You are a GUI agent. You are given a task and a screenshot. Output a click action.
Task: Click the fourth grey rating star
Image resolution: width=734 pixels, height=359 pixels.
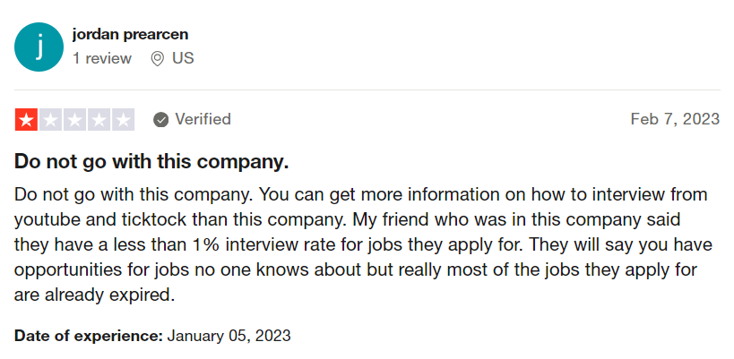99,120
